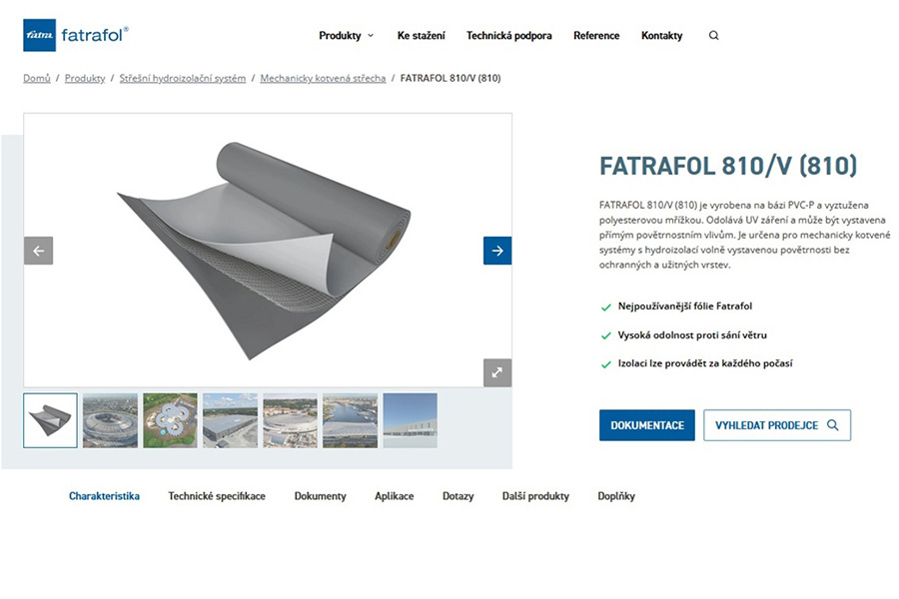Viewport: 899px width, 599px height.
Task: Expand the Produkty dropdown menu
Action: pos(347,36)
